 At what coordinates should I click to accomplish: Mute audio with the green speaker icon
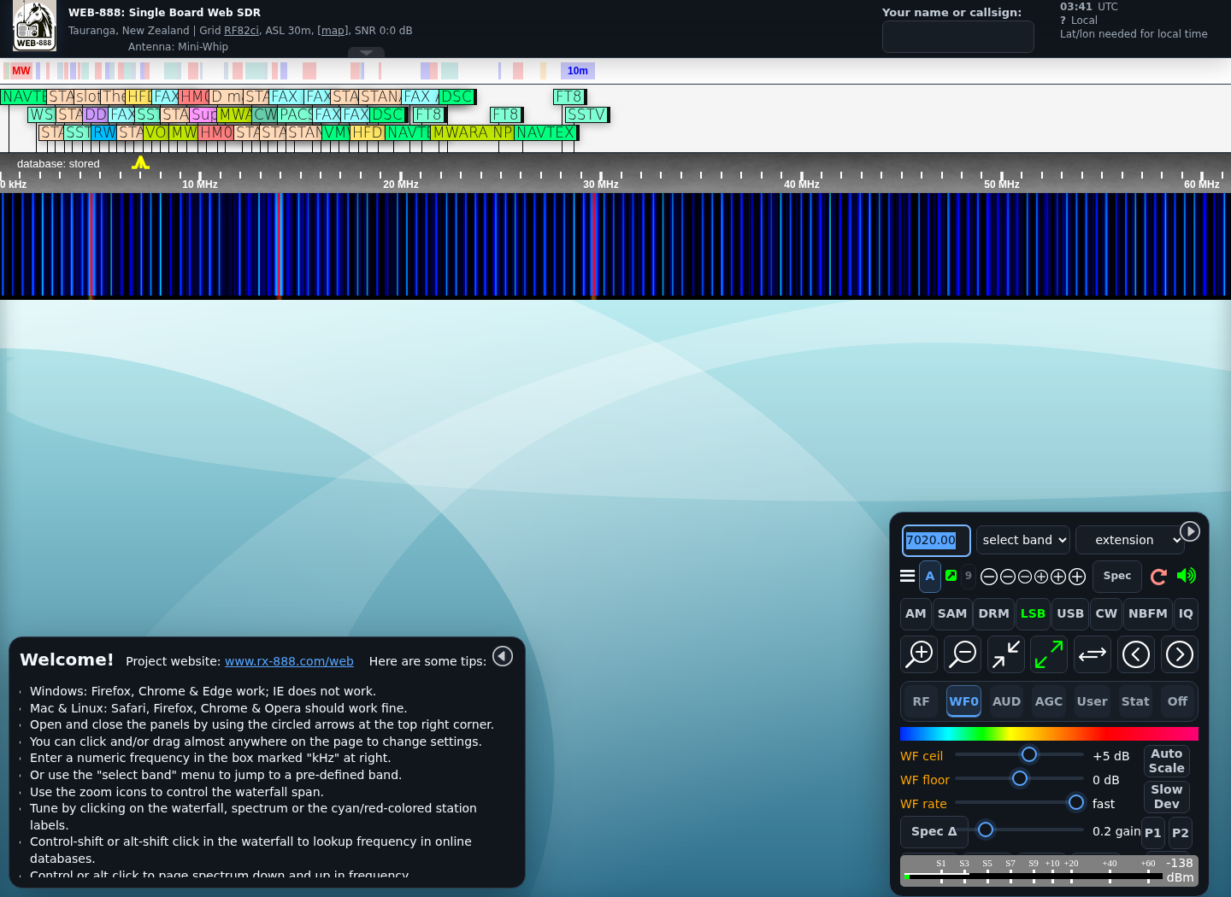[x=1187, y=576]
